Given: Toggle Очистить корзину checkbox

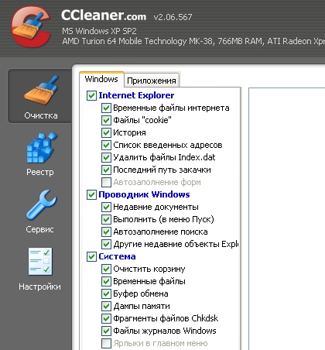Looking at the screenshot, I should pos(106,269).
